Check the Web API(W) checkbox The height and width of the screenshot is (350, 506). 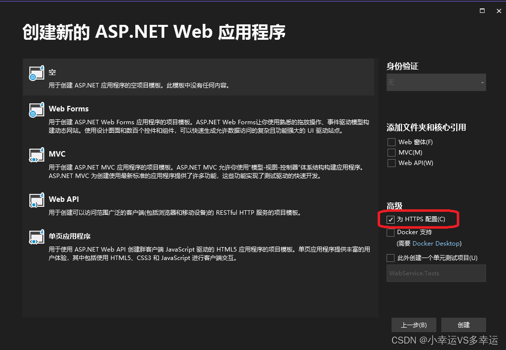coord(392,163)
